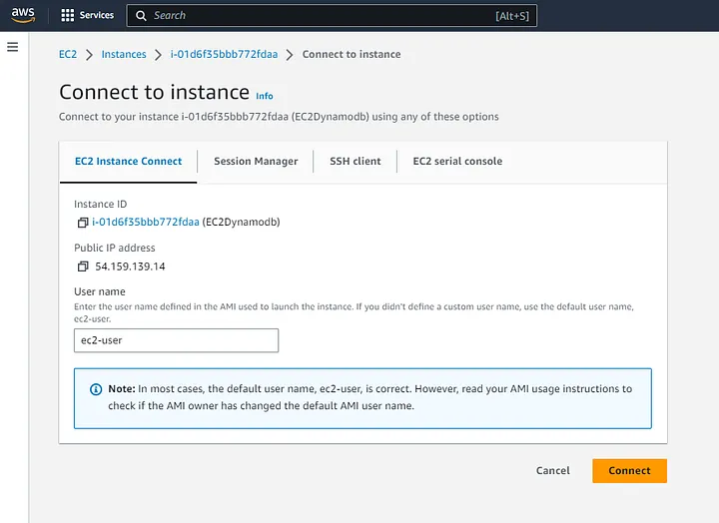The width and height of the screenshot is (719, 523).
Task: Copy the public IP address icon
Action: pos(83,266)
